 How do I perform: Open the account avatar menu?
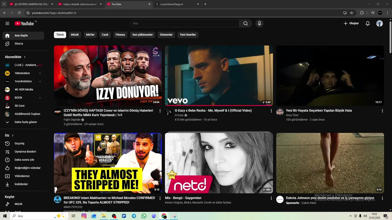click(x=379, y=24)
